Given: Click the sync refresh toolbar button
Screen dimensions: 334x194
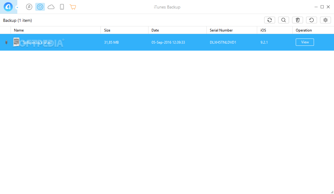Looking at the screenshot, I should 270,20.
